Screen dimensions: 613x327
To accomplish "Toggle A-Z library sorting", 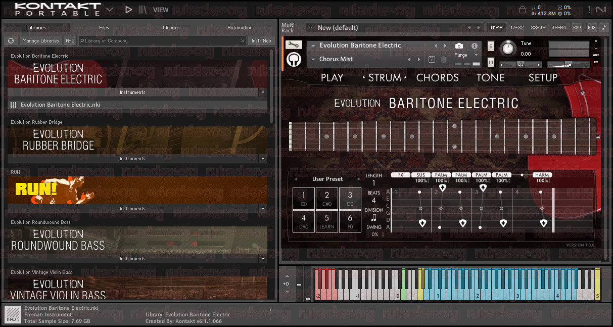I will (70, 41).
